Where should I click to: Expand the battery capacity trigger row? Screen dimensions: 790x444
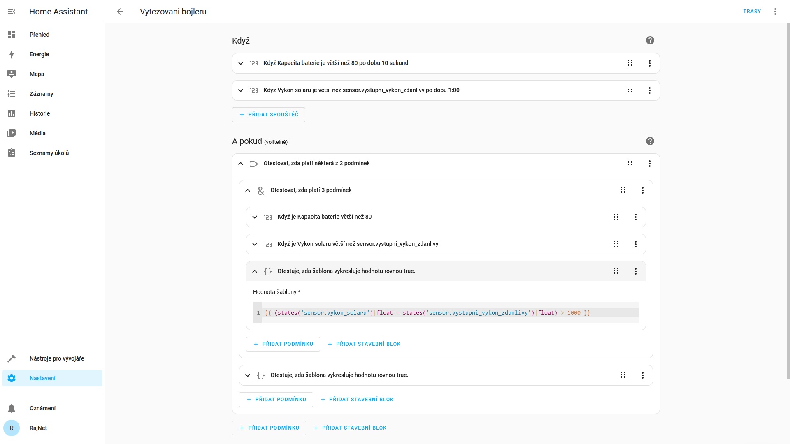pos(241,63)
